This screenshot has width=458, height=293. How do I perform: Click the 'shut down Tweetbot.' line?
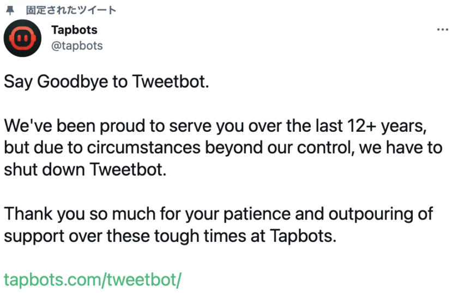[85, 169]
